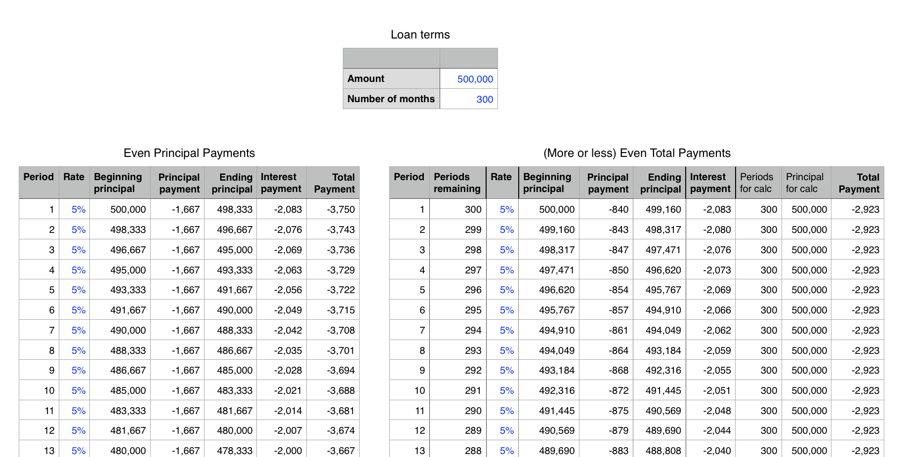The image size is (908, 457).
Task: Select principal payment value -847
Action: [x=606, y=250]
